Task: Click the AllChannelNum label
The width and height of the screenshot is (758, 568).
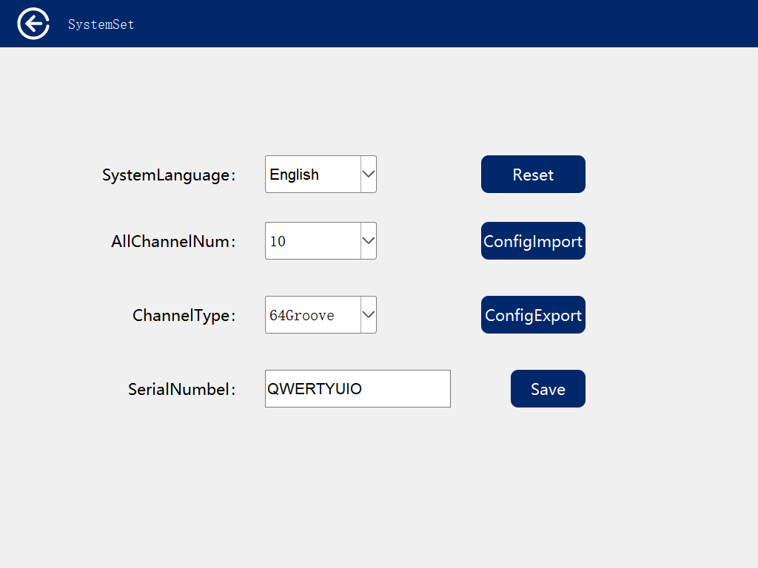Action: point(173,242)
